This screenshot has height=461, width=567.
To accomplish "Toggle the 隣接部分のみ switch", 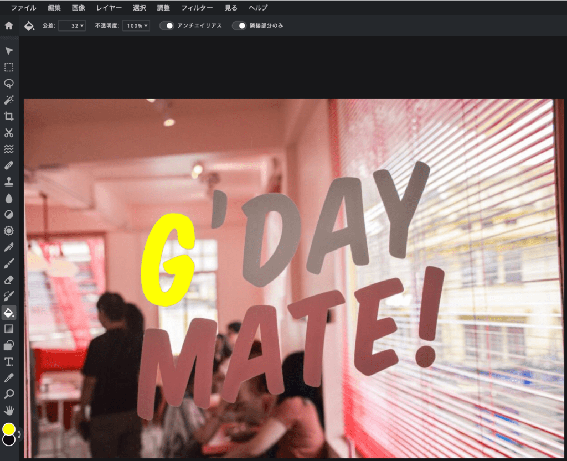I will (239, 25).
